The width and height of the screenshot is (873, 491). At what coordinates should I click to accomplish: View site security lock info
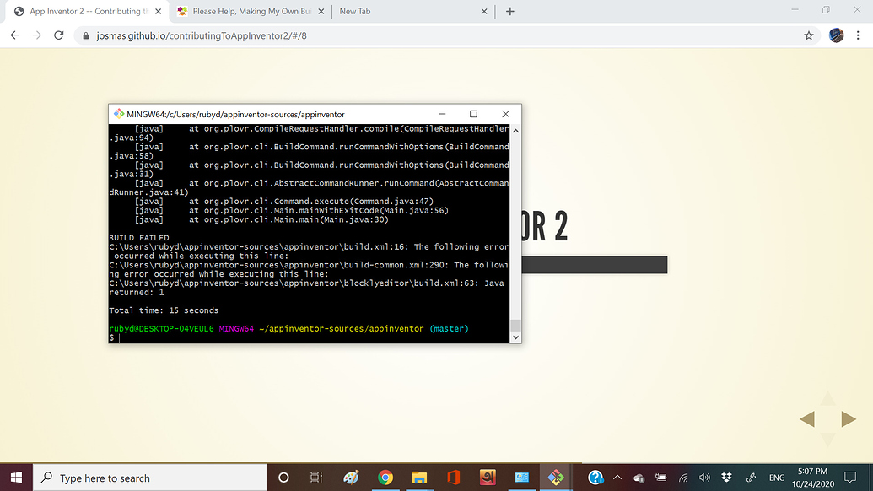pyautogui.click(x=86, y=35)
